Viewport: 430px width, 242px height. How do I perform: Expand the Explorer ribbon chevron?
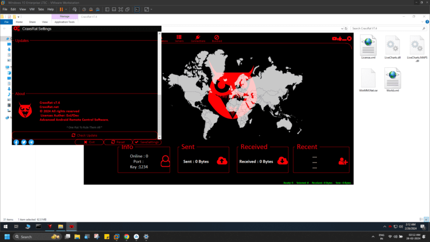coord(422,22)
